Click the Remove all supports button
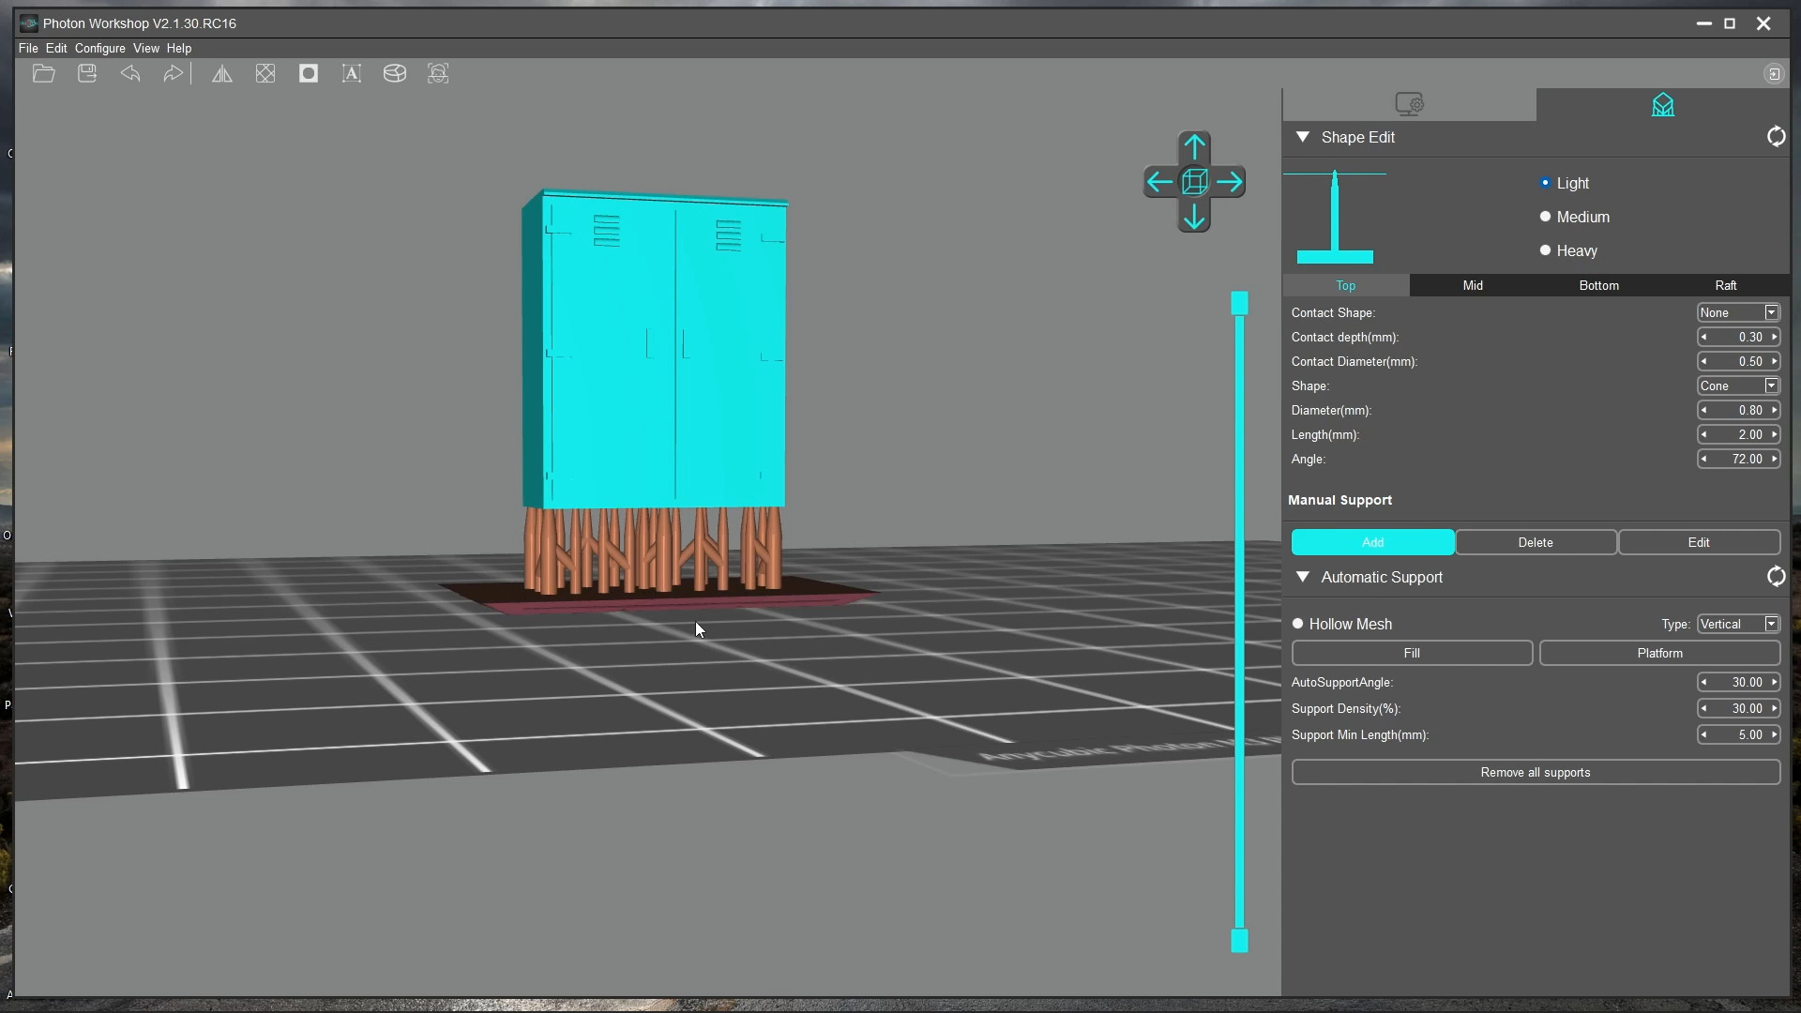Image resolution: width=1801 pixels, height=1013 pixels. [1536, 772]
